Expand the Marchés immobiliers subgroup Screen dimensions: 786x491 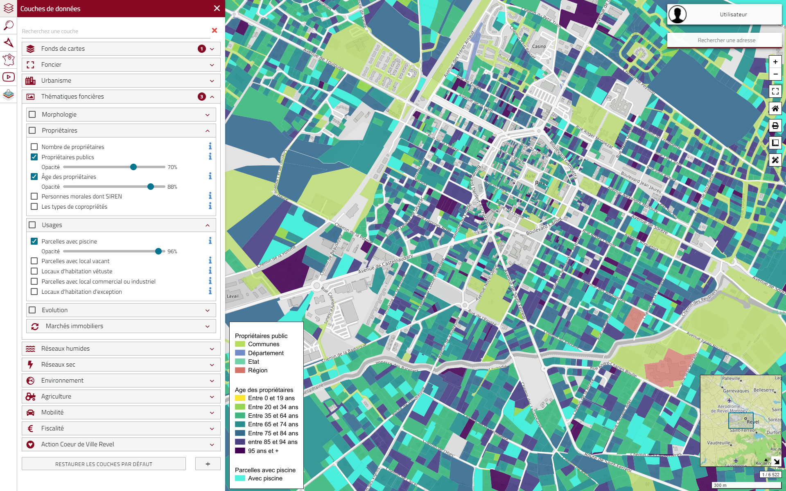(x=121, y=326)
